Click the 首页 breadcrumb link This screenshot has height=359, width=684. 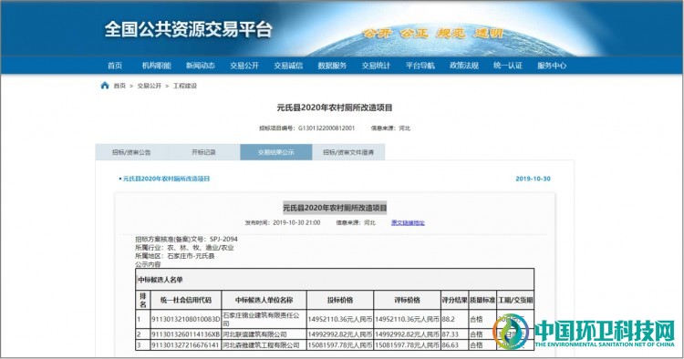119,86
